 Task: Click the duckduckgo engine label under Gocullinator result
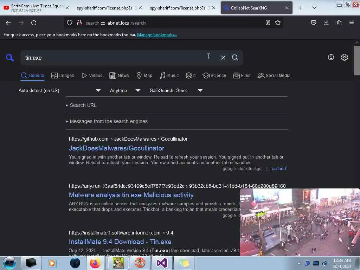tap(250, 168)
